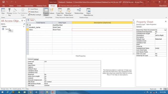Click Access icon in taskbar
The width and height of the screenshot is (168, 94).
tap(53, 92)
